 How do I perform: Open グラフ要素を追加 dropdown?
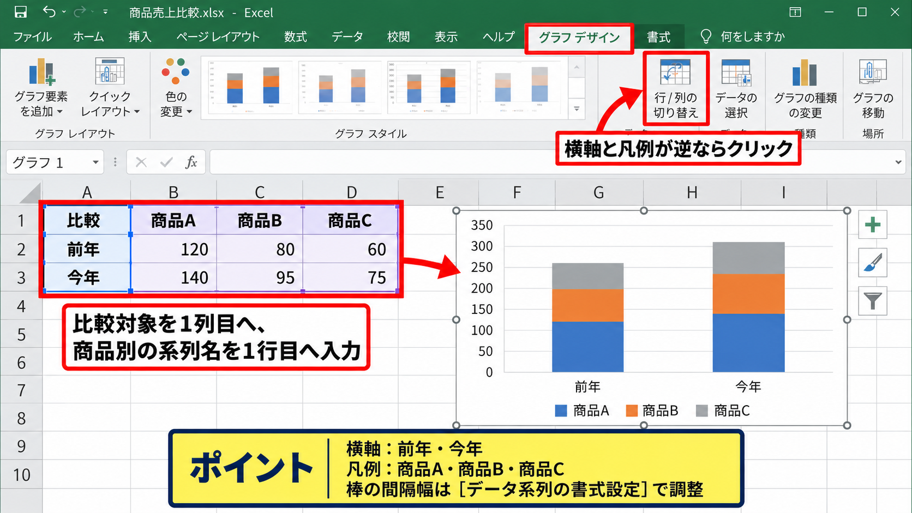click(x=41, y=87)
